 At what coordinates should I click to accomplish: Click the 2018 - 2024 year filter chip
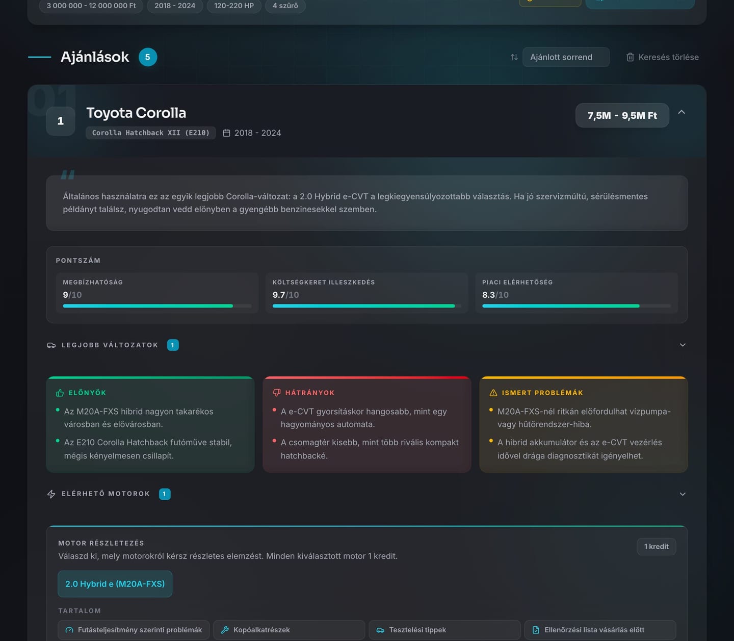coord(175,6)
